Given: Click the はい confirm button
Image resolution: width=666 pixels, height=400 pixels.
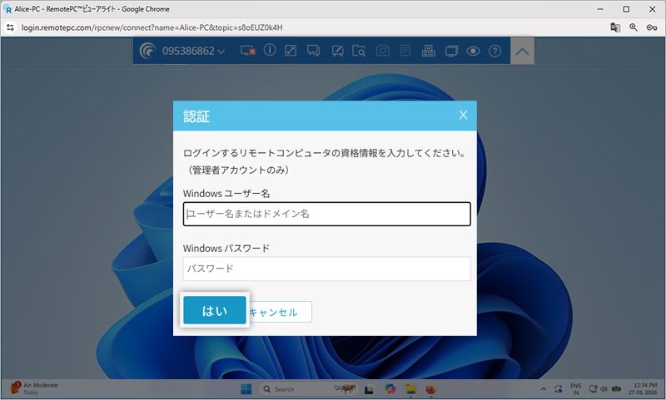Looking at the screenshot, I should (x=215, y=310).
